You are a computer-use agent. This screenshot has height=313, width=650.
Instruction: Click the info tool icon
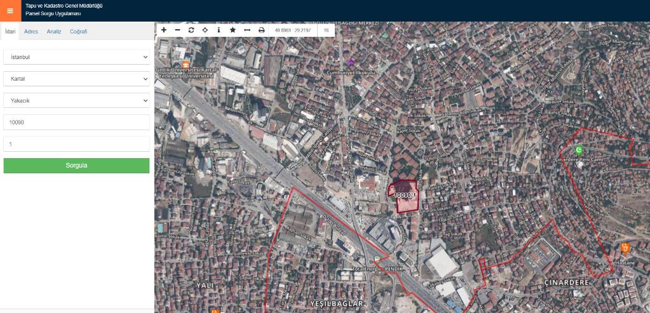point(219,30)
